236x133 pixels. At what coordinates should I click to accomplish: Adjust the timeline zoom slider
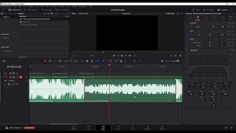(134, 61)
